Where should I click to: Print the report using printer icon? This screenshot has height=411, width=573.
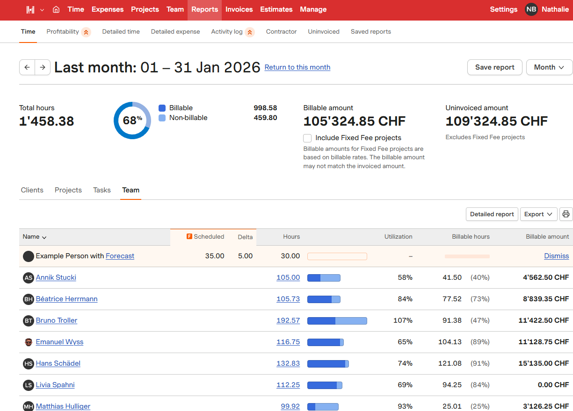(566, 214)
